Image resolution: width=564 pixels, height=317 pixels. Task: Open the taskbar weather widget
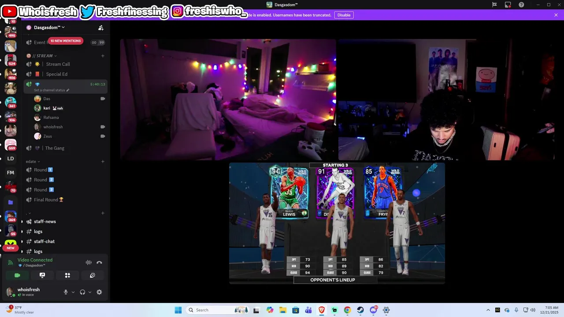point(20,310)
